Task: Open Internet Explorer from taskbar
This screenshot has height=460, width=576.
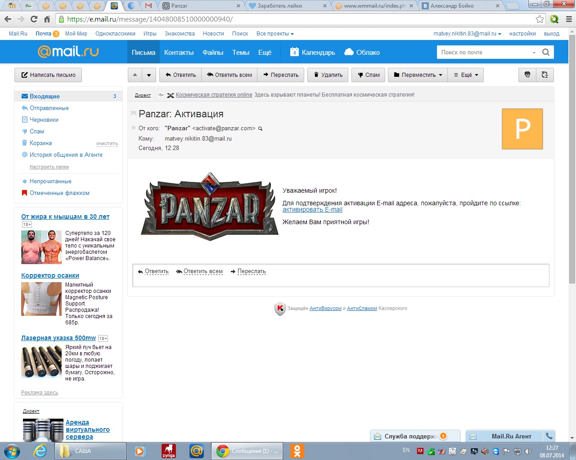Action: click(x=40, y=451)
